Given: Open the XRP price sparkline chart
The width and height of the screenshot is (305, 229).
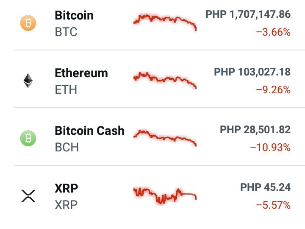Looking at the screenshot, I should [x=165, y=195].
